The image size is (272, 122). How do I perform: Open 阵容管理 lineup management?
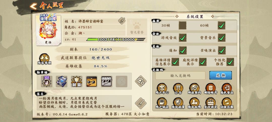(44, 59)
